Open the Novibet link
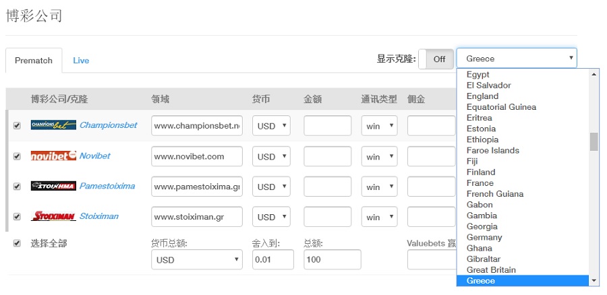 click(x=95, y=156)
